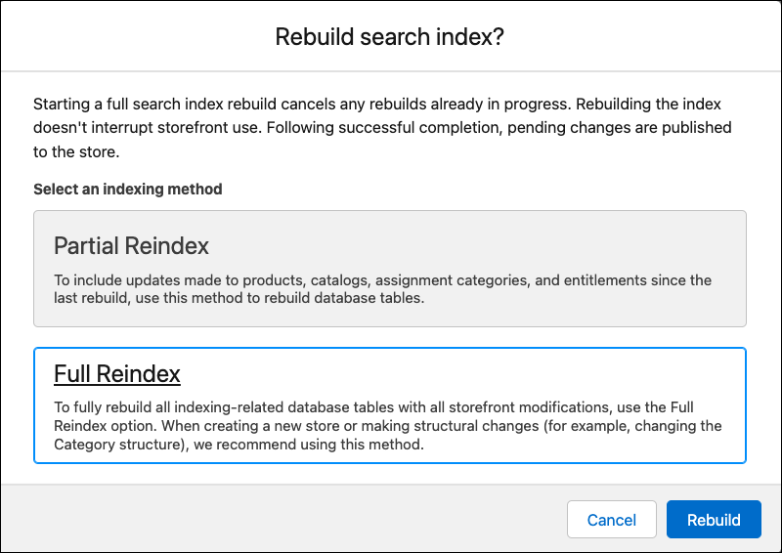This screenshot has width=782, height=553.
Task: Click the gray dialog footer beside Cancel
Action: (x=280, y=519)
